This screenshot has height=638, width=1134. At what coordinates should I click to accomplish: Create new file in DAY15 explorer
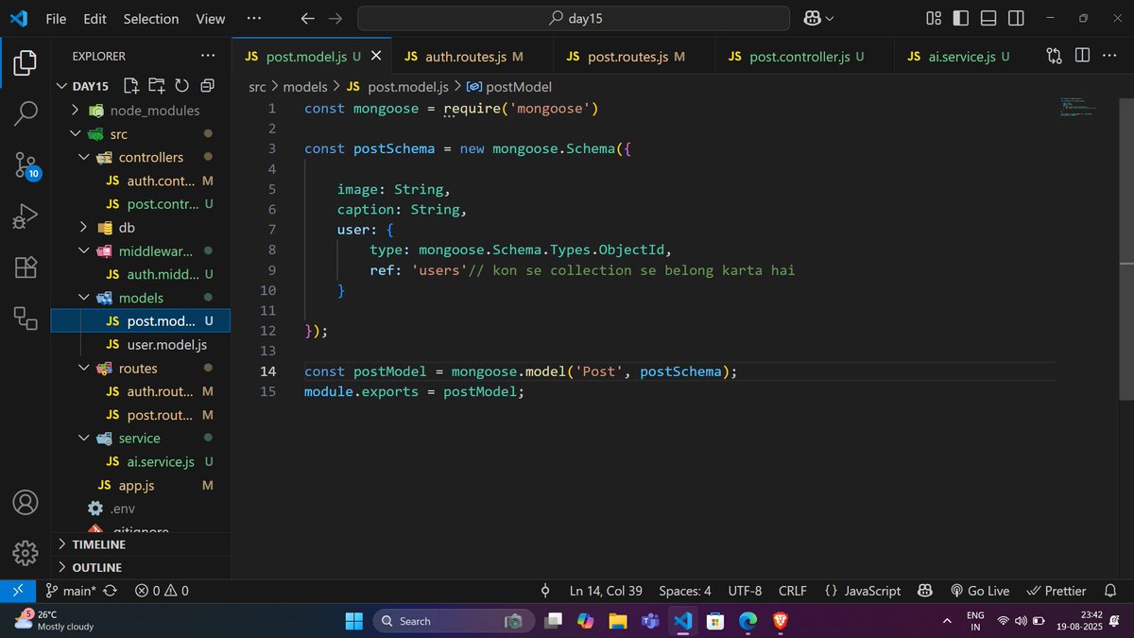click(x=131, y=85)
